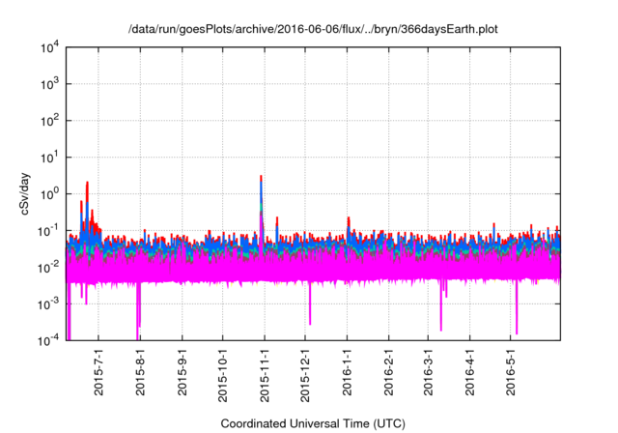The image size is (618, 433).
Task: Click the Coordinated Universal Time axis label
Action: click(x=313, y=423)
